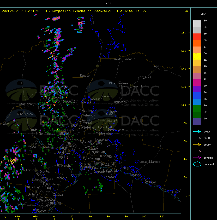
Task: Select the purple swatch between 39 and 36
Action: (x=197, y=89)
